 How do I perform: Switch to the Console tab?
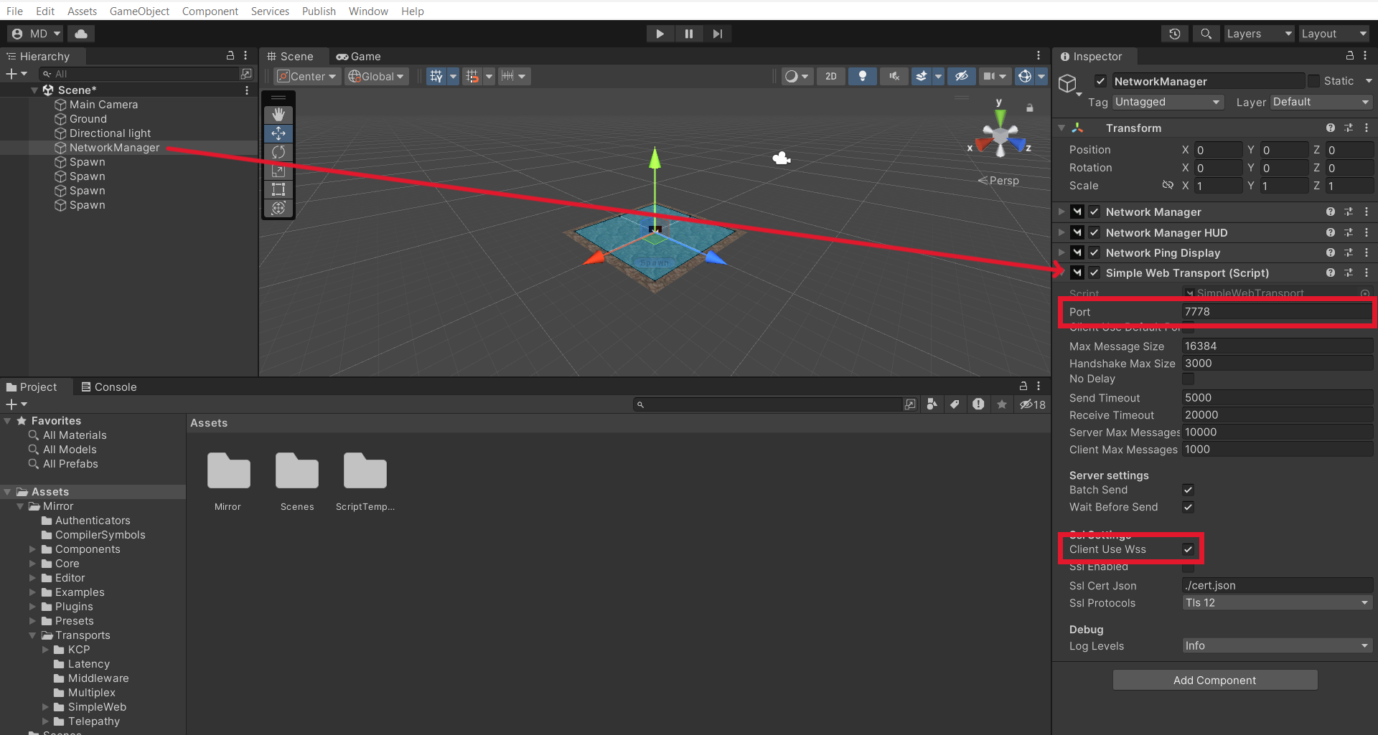[108, 387]
